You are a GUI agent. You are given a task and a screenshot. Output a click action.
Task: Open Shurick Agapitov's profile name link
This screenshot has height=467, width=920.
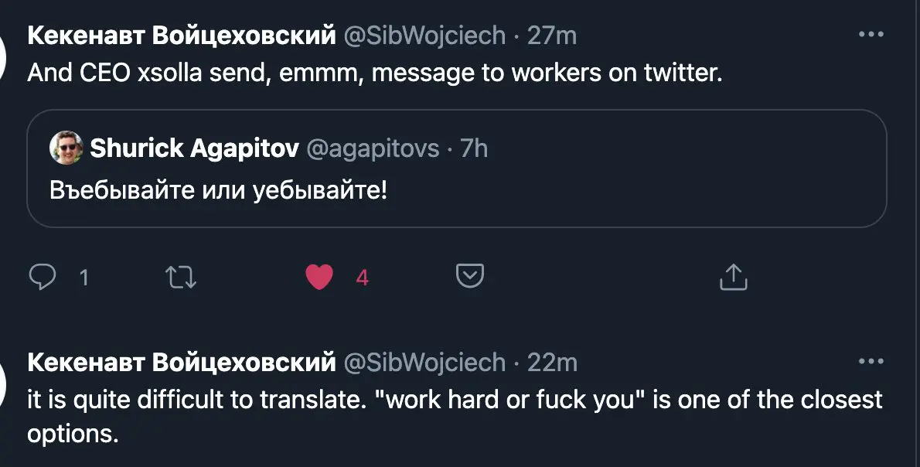[x=194, y=148]
